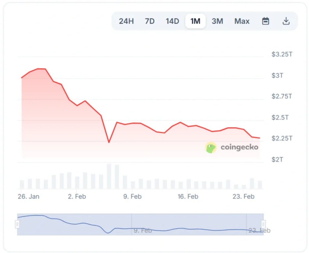Open the custom date range calendar picker
Image resolution: width=309 pixels, height=253 pixels.
266,21
